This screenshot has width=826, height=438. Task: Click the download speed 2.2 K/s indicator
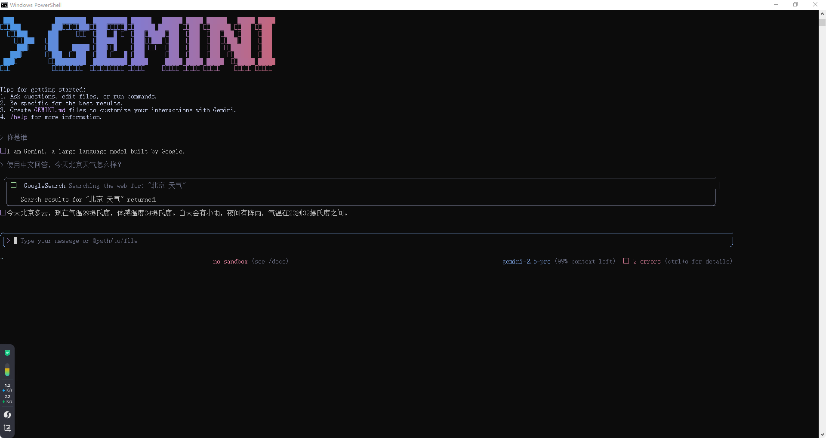[7, 399]
